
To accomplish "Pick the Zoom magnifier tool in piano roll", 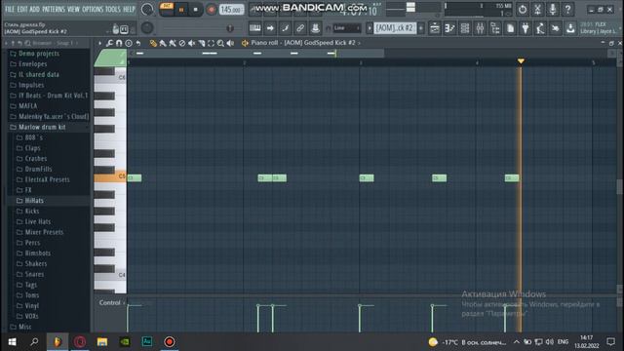I will tap(220, 43).
